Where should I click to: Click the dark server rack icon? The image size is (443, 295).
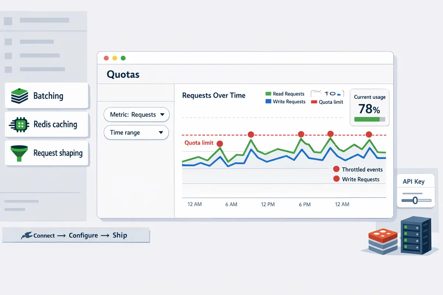pyautogui.click(x=416, y=235)
